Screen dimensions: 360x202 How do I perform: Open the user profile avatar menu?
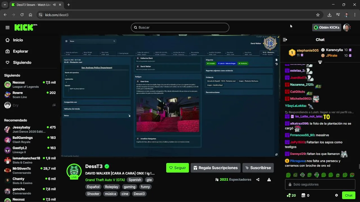(347, 27)
